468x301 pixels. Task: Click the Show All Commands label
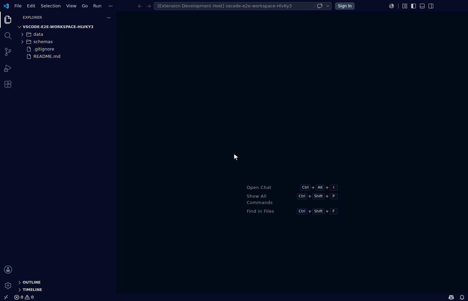(x=259, y=199)
